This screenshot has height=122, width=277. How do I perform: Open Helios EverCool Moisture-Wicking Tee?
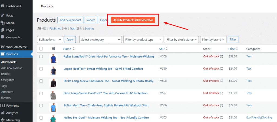(106, 118)
